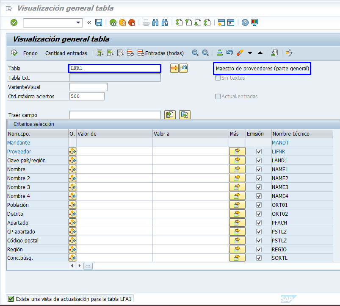Open the Help question mark icon
The width and height of the screenshot is (340, 306).
point(245,22)
